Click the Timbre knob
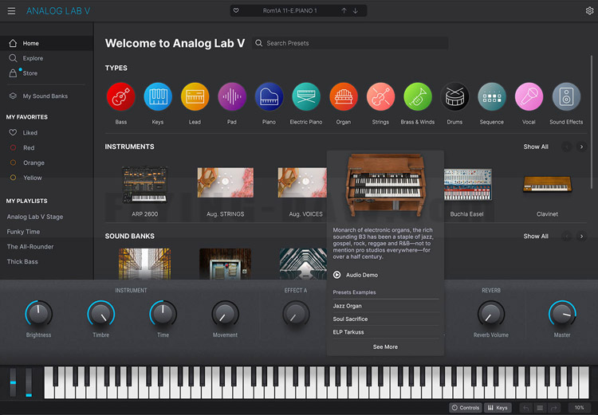Image resolution: width=598 pixels, height=415 pixels. pyautogui.click(x=100, y=314)
